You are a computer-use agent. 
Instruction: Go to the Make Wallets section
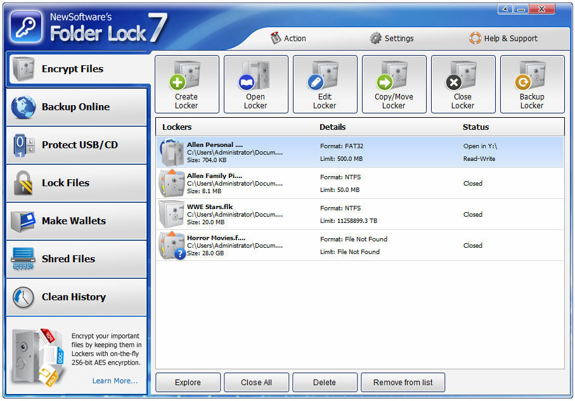coord(76,220)
